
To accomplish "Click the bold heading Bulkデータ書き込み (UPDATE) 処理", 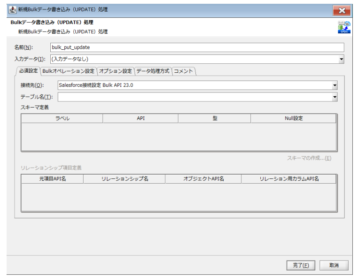I will tap(52, 23).
